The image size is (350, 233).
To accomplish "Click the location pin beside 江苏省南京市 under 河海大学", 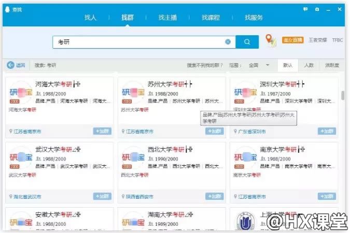I will tap(10, 131).
